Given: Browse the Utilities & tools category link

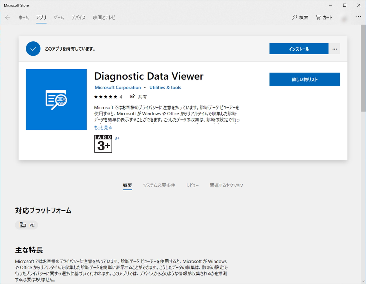Looking at the screenshot, I should 165,87.
